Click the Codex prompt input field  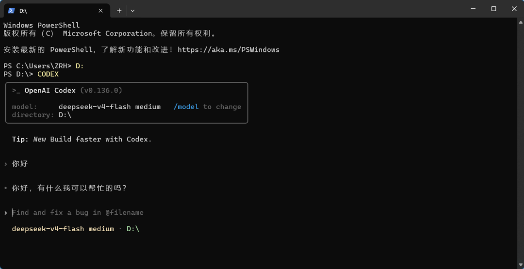coord(78,213)
